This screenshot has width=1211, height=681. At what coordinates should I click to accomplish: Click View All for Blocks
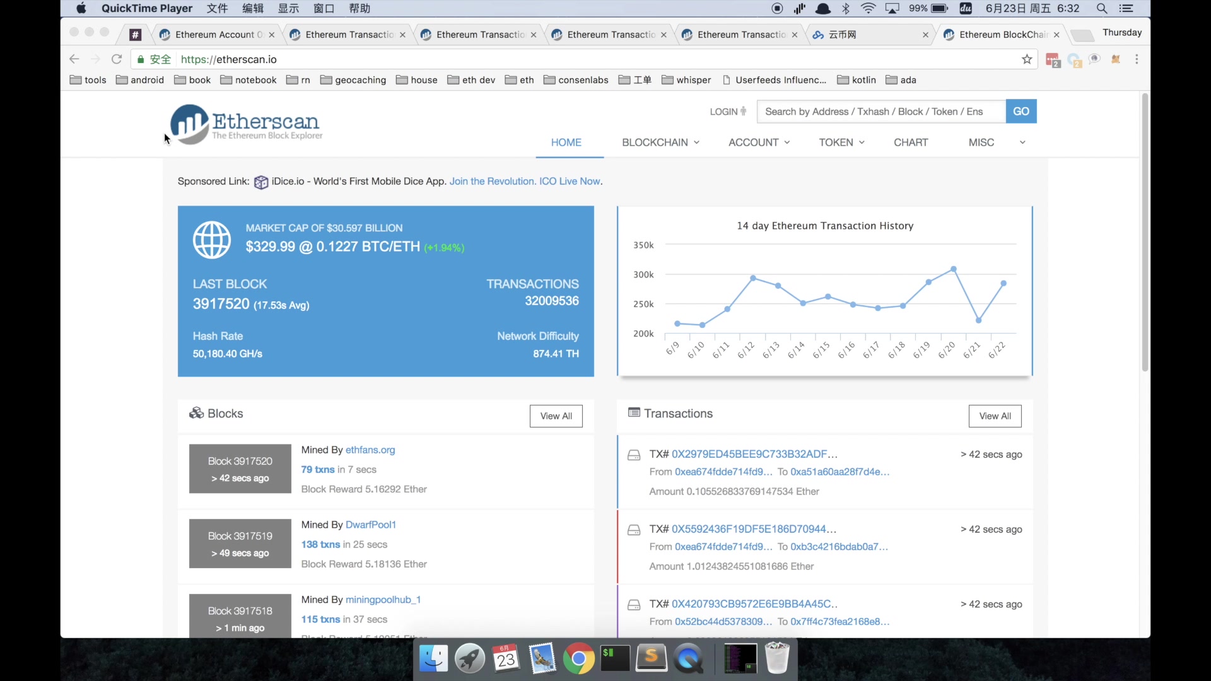pyautogui.click(x=556, y=416)
